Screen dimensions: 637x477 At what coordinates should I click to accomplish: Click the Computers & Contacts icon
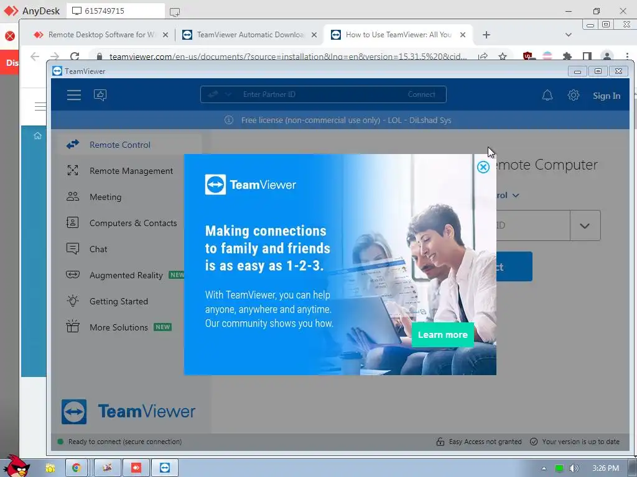pyautogui.click(x=73, y=222)
